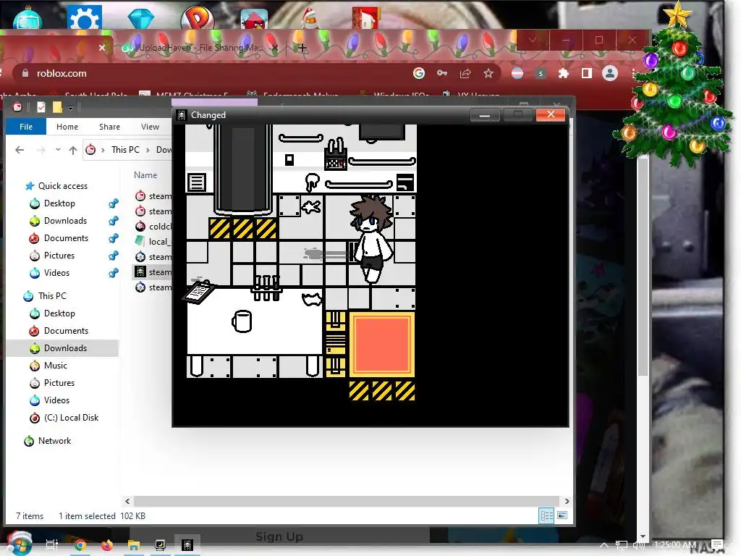Open Explorer recent locations dropdown
The image size is (741, 556).
pyautogui.click(x=58, y=149)
